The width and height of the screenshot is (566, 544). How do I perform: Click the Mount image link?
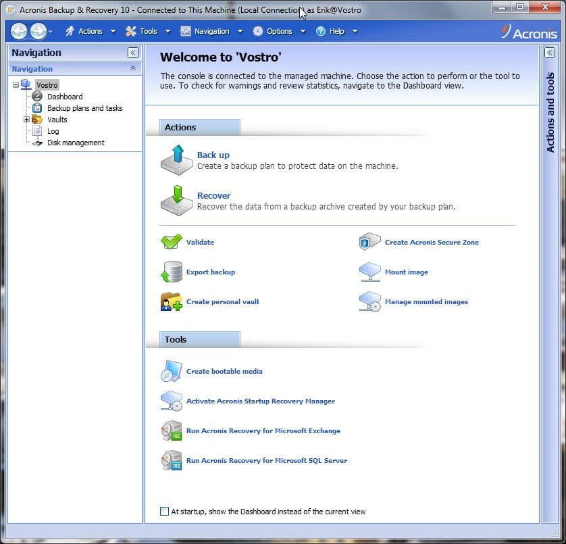(x=407, y=272)
